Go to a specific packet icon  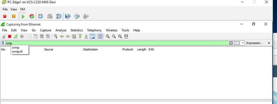point(74,37)
